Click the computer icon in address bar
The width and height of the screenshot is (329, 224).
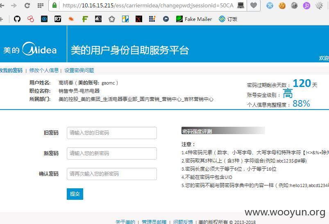[x=241, y=5]
